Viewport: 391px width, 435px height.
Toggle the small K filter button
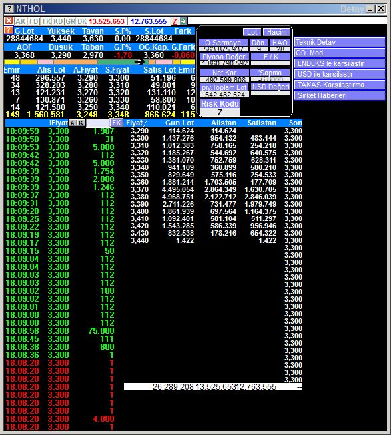pos(81,123)
